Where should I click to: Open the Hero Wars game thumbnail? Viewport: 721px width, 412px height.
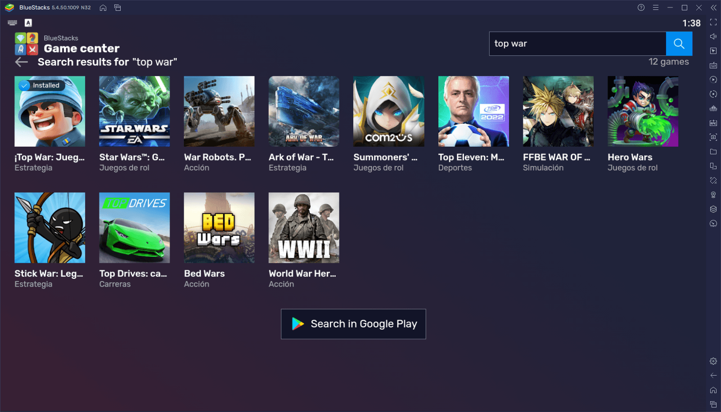pyautogui.click(x=643, y=111)
